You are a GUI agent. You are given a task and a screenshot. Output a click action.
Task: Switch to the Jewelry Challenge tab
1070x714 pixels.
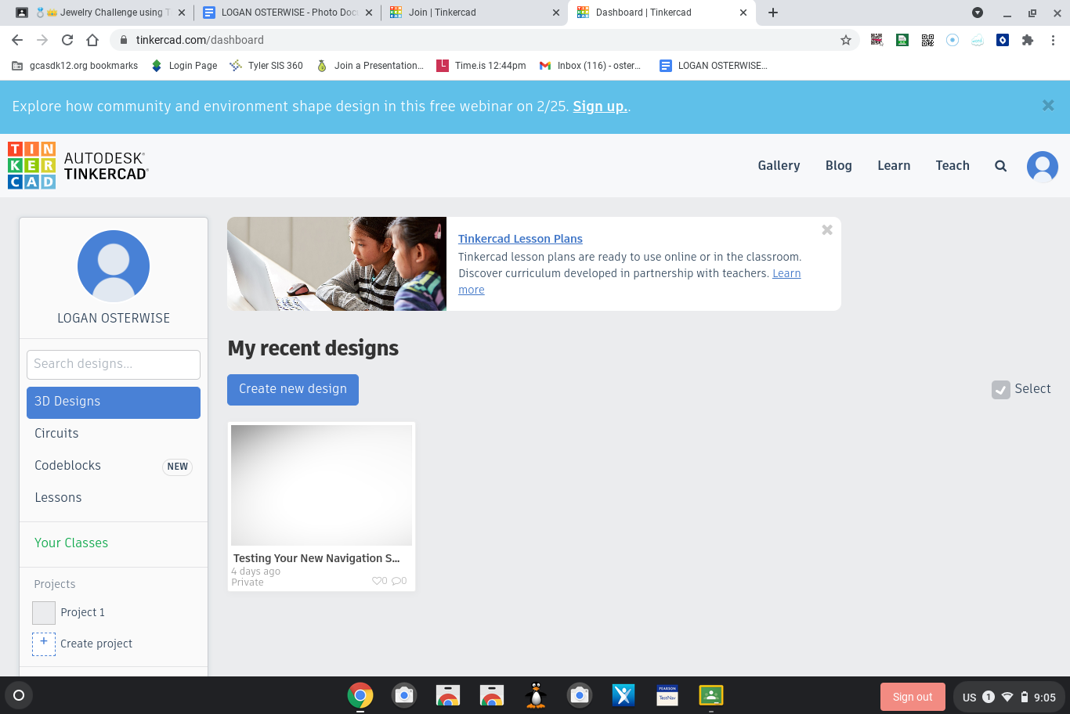coord(102,13)
